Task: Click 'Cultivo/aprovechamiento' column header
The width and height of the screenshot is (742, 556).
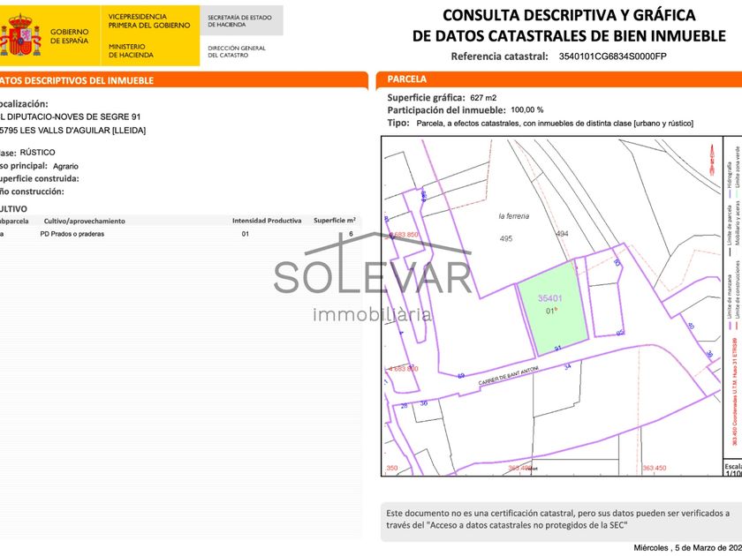Action: tap(84, 221)
